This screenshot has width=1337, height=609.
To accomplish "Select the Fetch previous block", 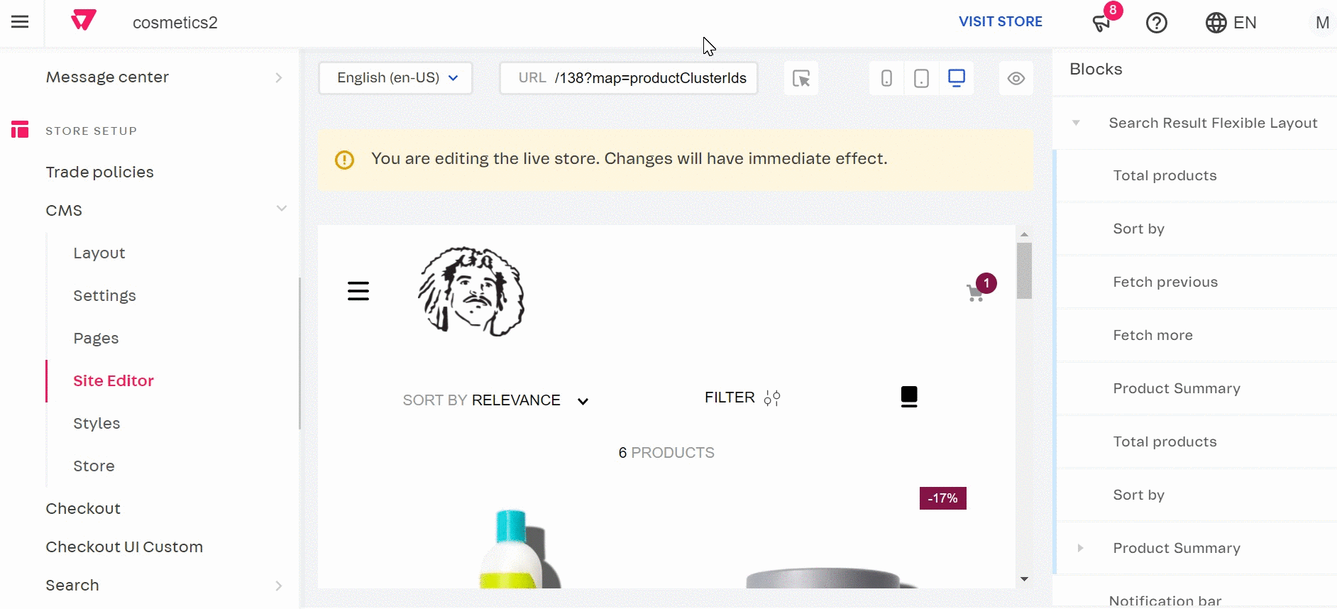I will click(x=1165, y=282).
